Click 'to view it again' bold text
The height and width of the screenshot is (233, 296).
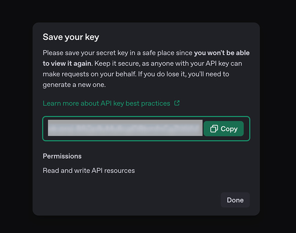point(67,64)
